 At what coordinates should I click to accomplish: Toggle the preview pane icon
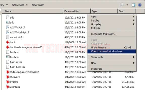pyautogui.click(x=133, y=5)
